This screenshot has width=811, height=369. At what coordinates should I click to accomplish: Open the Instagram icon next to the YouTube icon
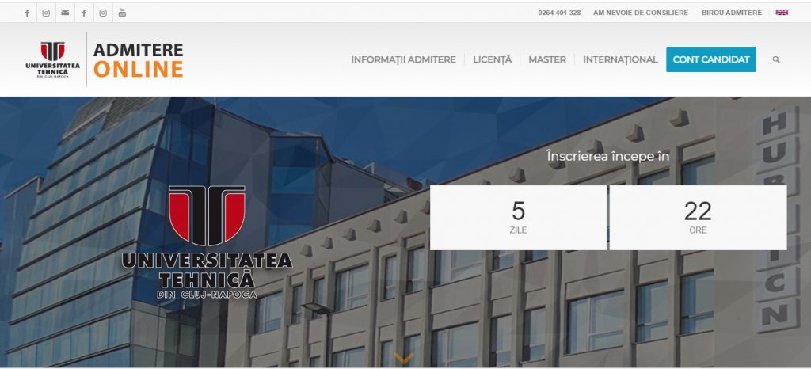click(103, 13)
